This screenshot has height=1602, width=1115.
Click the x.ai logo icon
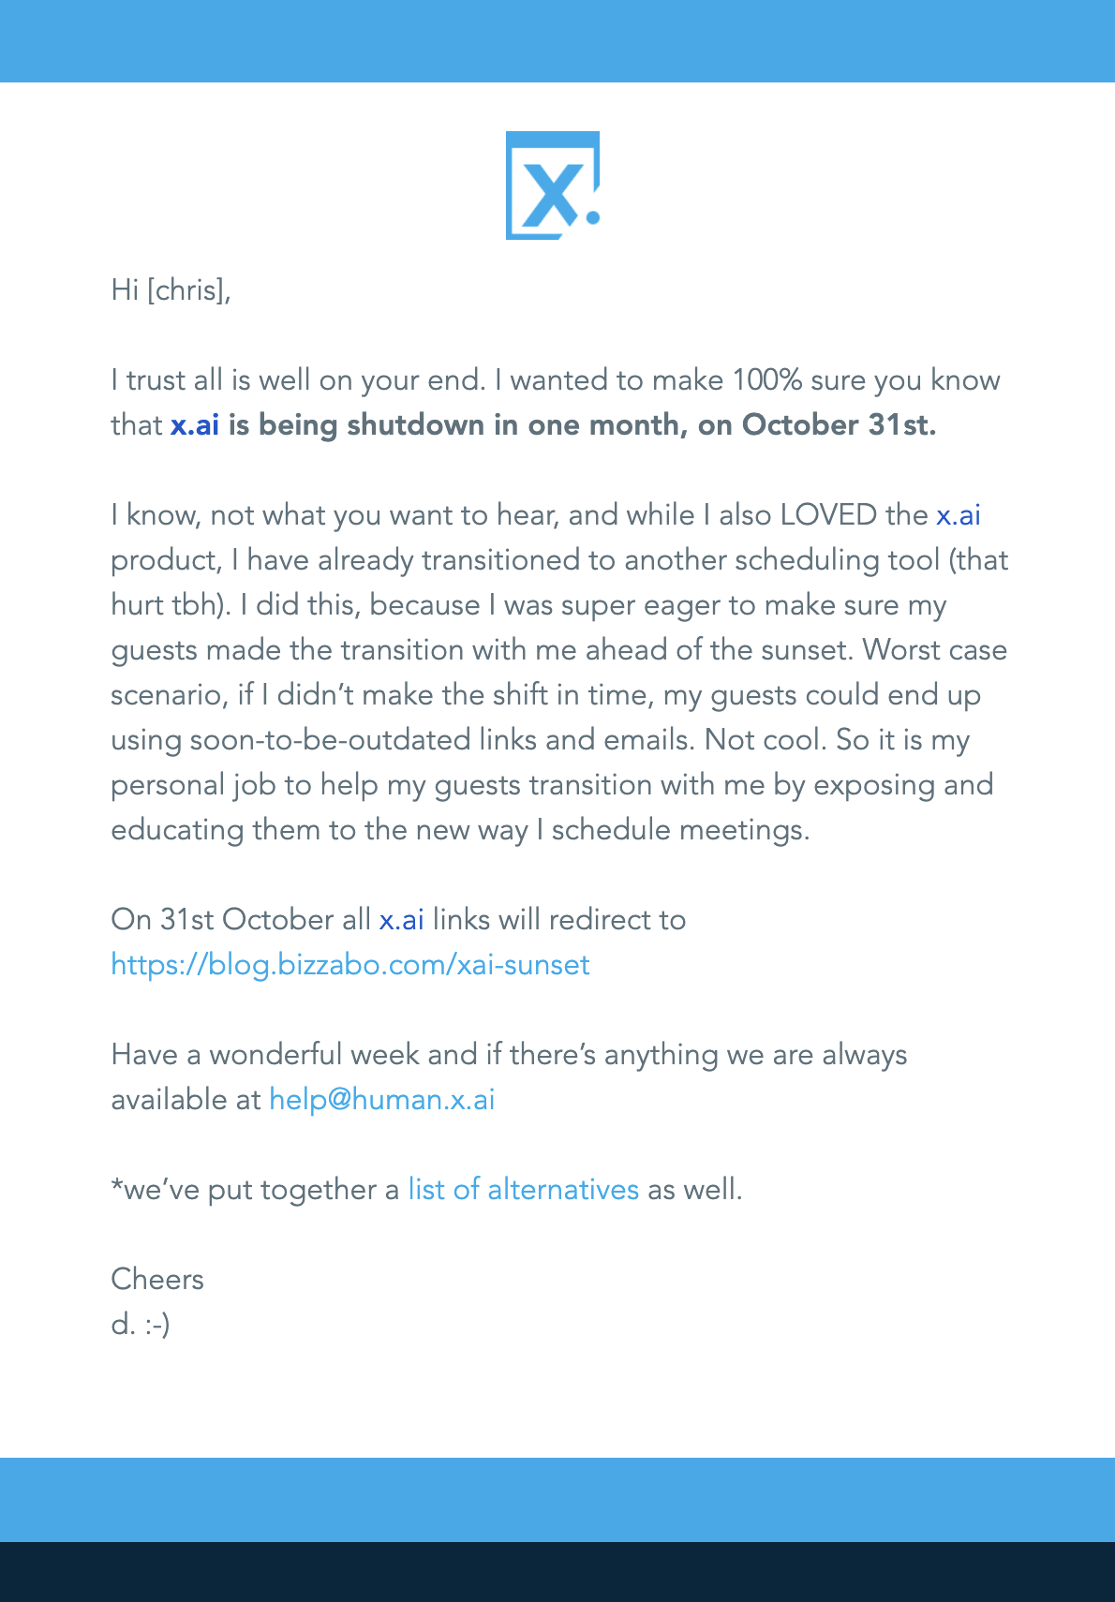click(x=553, y=185)
